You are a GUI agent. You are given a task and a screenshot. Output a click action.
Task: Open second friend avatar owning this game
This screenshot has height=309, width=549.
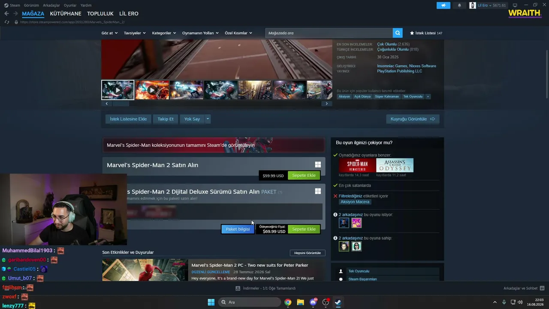tap(356, 246)
